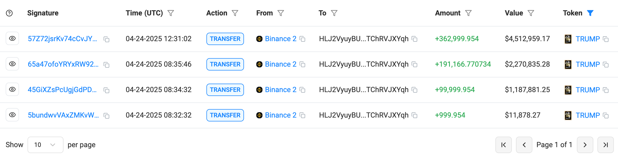The width and height of the screenshot is (618, 159).
Task: Toggle eye icon for 57Z72jsrKv74cCvJY row
Action: [12, 39]
